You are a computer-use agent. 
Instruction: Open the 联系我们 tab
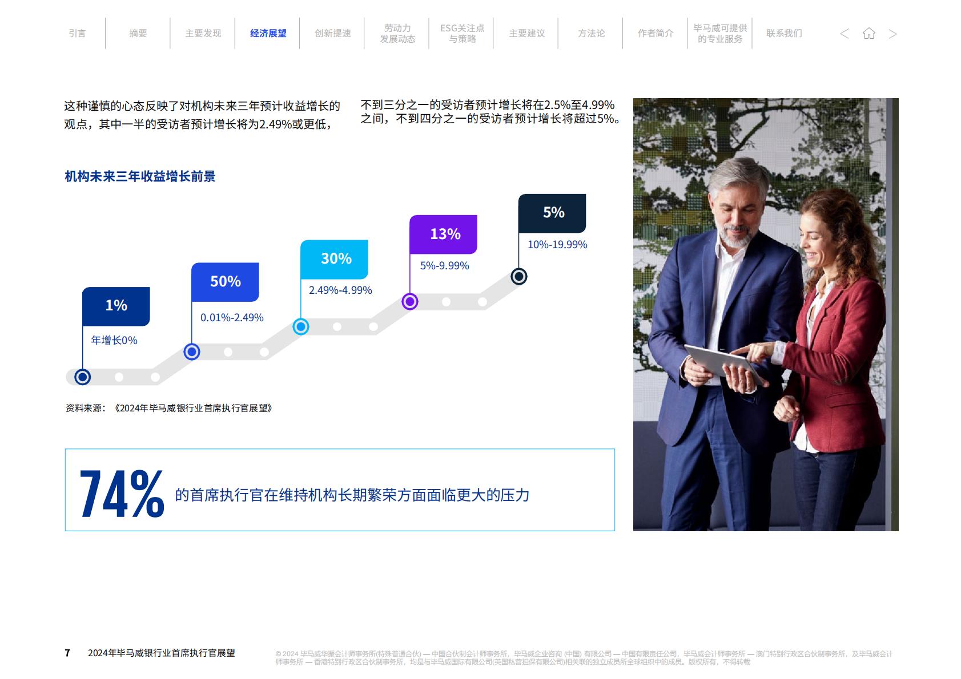(x=784, y=33)
